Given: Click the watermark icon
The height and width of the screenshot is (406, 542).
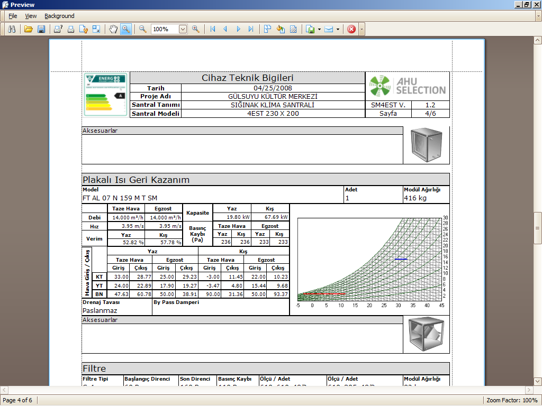Looking at the screenshot, I should coord(293,29).
